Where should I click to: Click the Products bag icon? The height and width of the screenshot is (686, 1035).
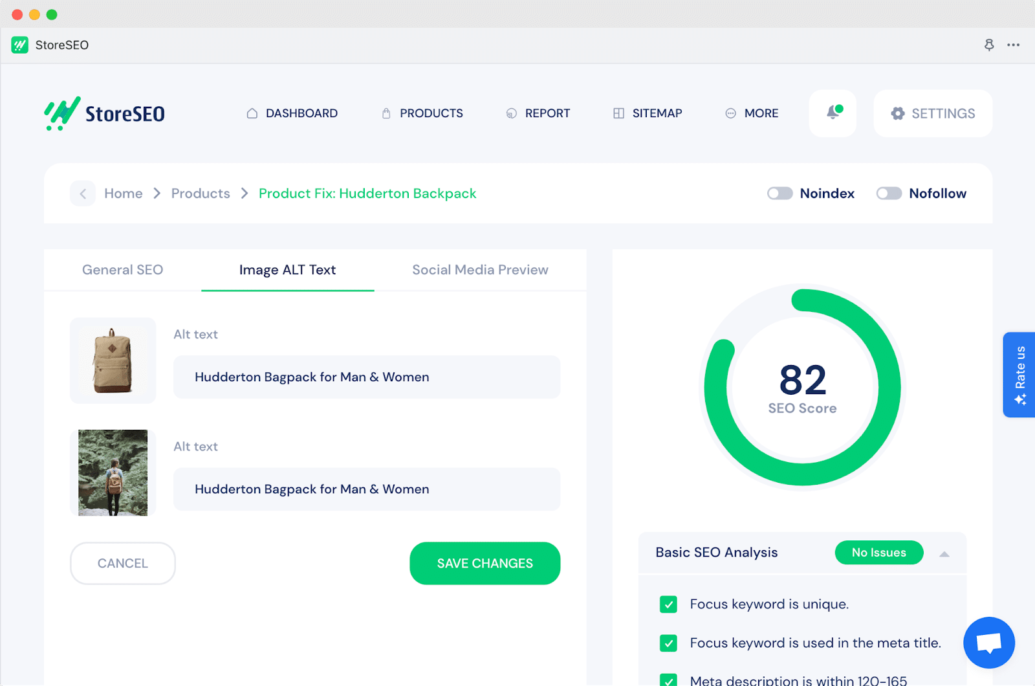tap(386, 113)
